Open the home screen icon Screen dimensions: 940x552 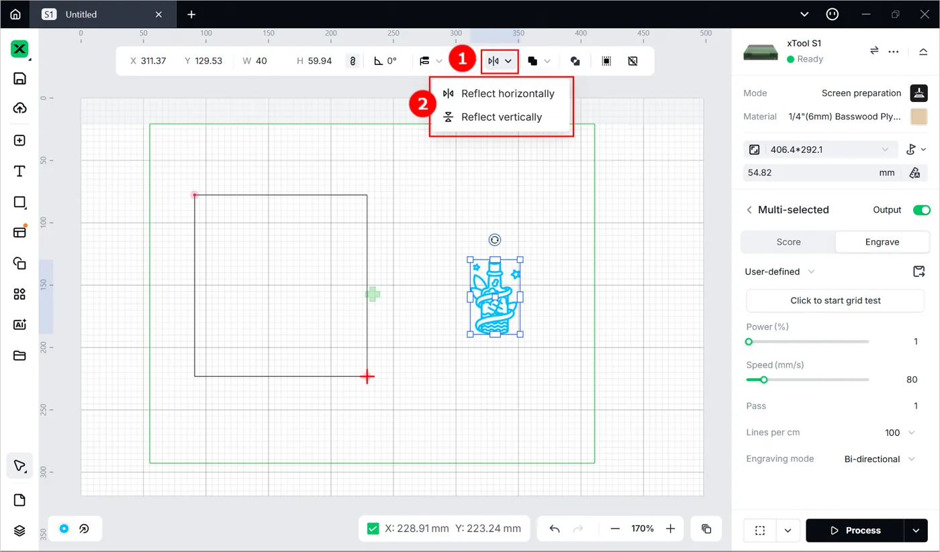pos(15,14)
